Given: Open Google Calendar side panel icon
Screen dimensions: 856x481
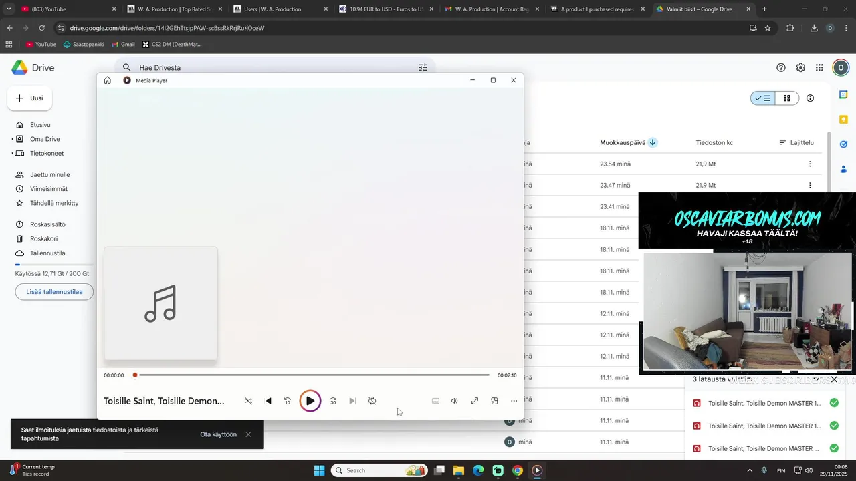Looking at the screenshot, I should click(x=843, y=95).
